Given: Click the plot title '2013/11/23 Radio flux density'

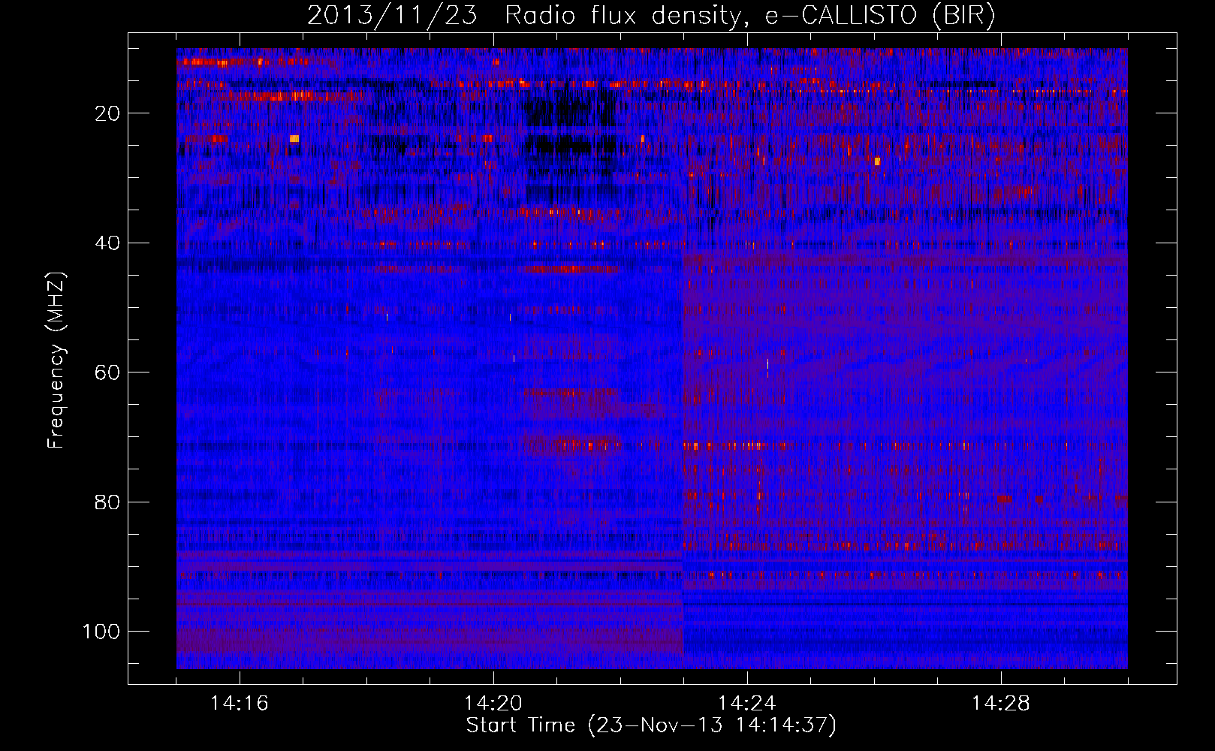Looking at the screenshot, I should [651, 16].
